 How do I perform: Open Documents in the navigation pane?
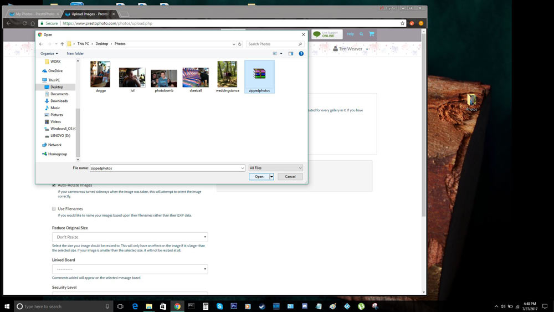[57, 94]
